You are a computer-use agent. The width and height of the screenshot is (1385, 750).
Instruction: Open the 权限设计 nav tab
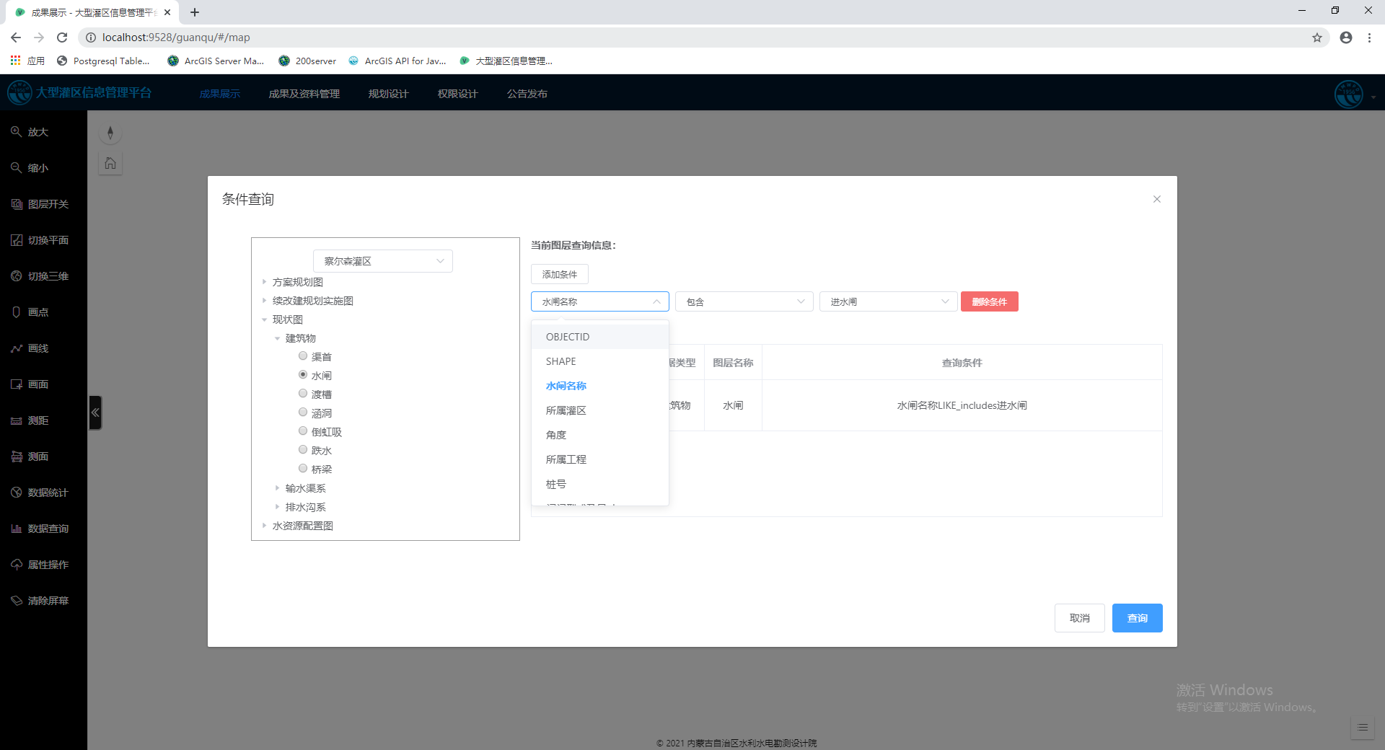[x=458, y=94]
